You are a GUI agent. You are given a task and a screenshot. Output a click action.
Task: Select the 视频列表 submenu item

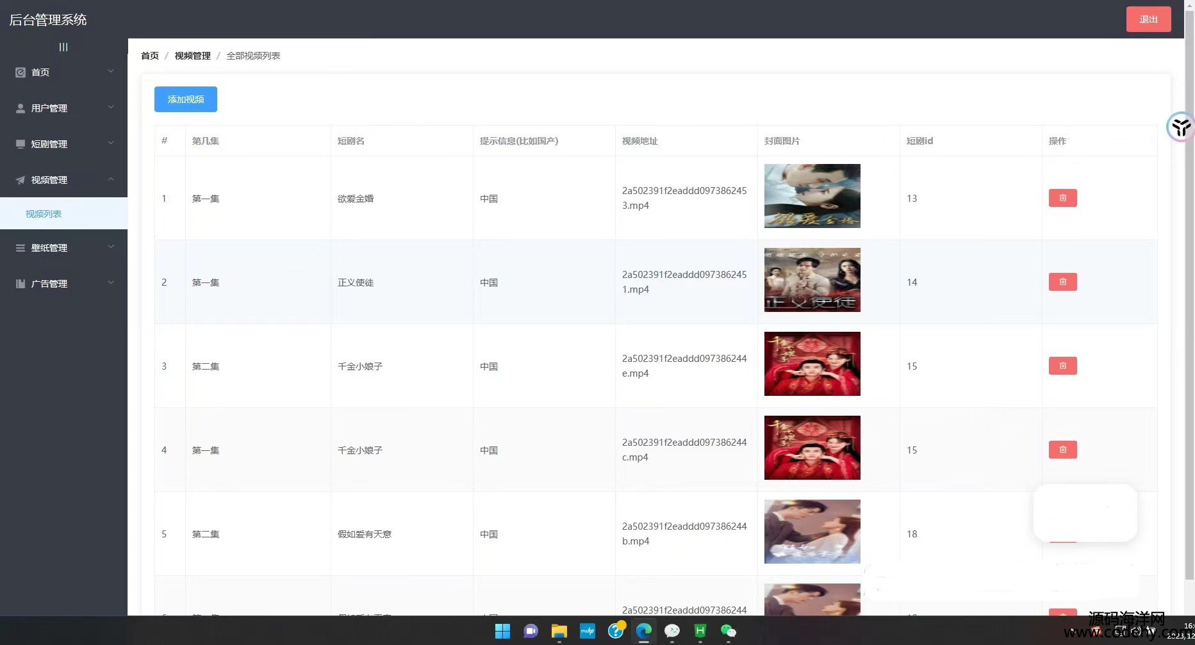pyautogui.click(x=63, y=213)
